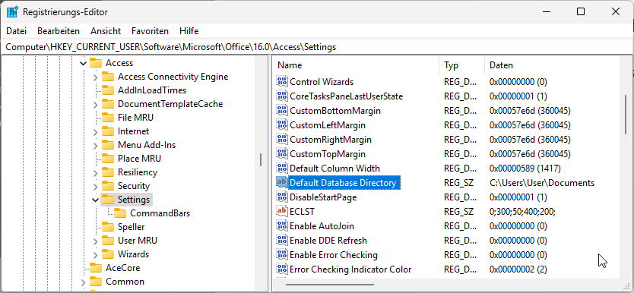The image size is (634, 293).
Task: Click the CustomRightMargin DWORD icon
Action: tap(281, 139)
